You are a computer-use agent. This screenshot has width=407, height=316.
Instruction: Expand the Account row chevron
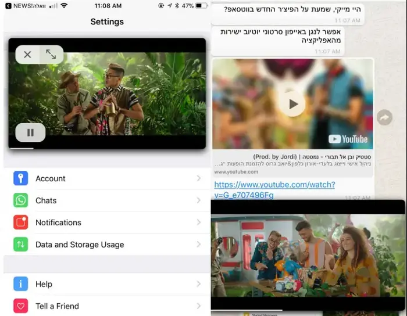tap(199, 178)
